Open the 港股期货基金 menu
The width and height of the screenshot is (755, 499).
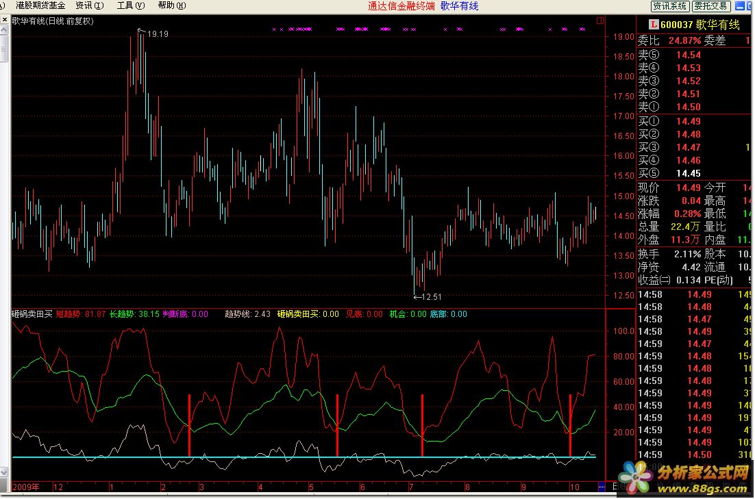click(x=40, y=5)
